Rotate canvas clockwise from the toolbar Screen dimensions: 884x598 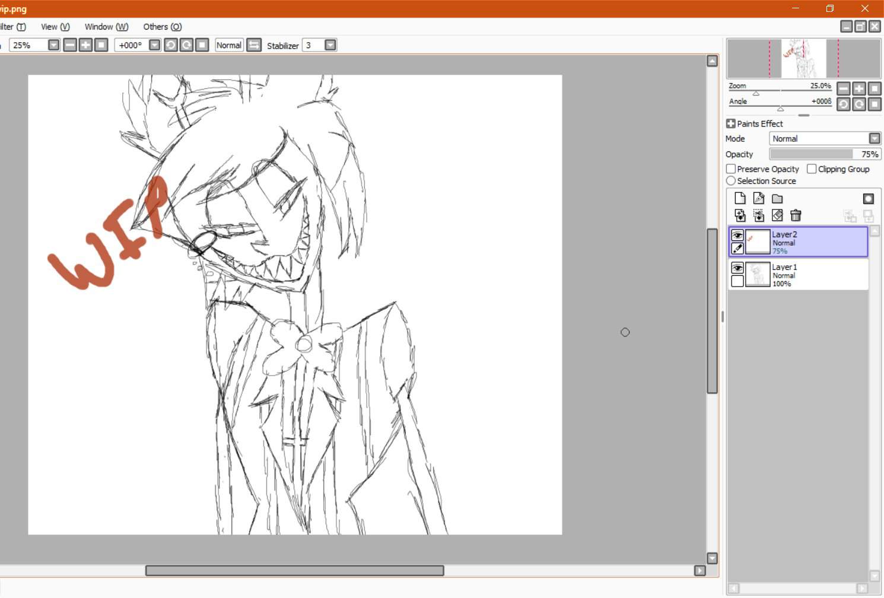coord(186,45)
